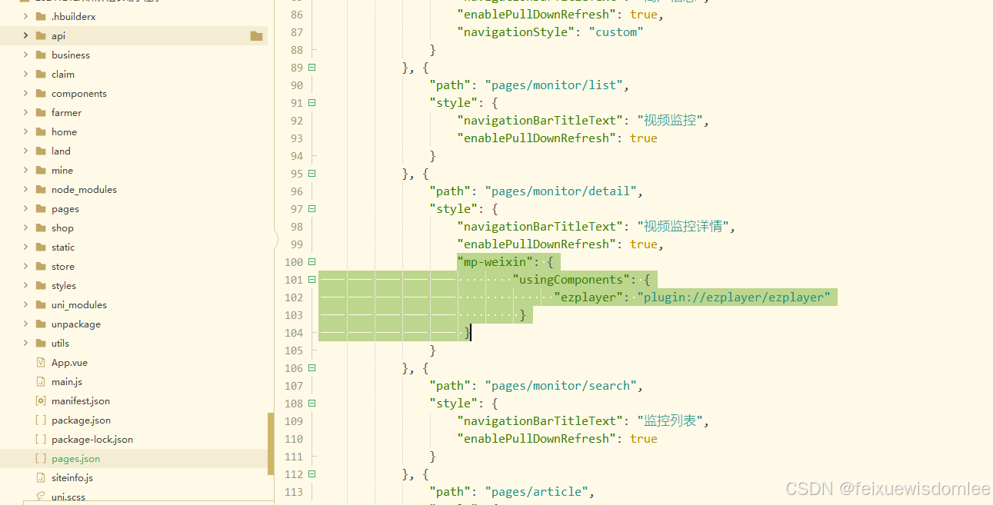Click the siteinfo.js file icon

tap(41, 477)
